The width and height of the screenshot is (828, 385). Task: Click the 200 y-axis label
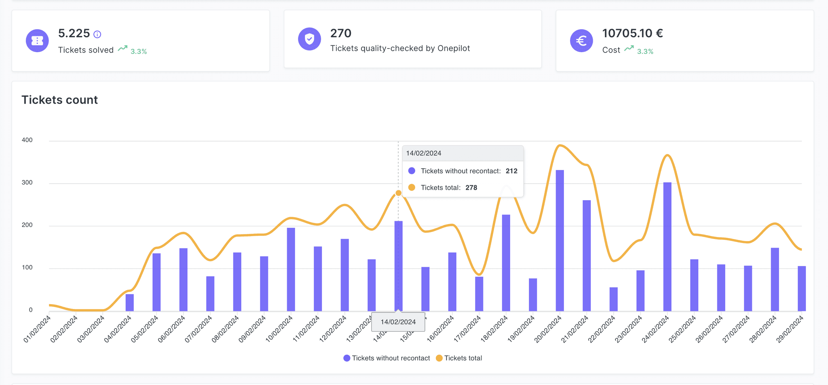[x=27, y=225]
